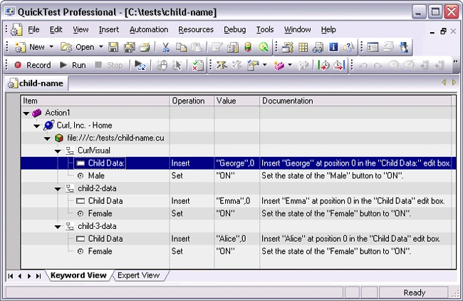Click the first Insert toolbar checkpoint icon

point(222,65)
